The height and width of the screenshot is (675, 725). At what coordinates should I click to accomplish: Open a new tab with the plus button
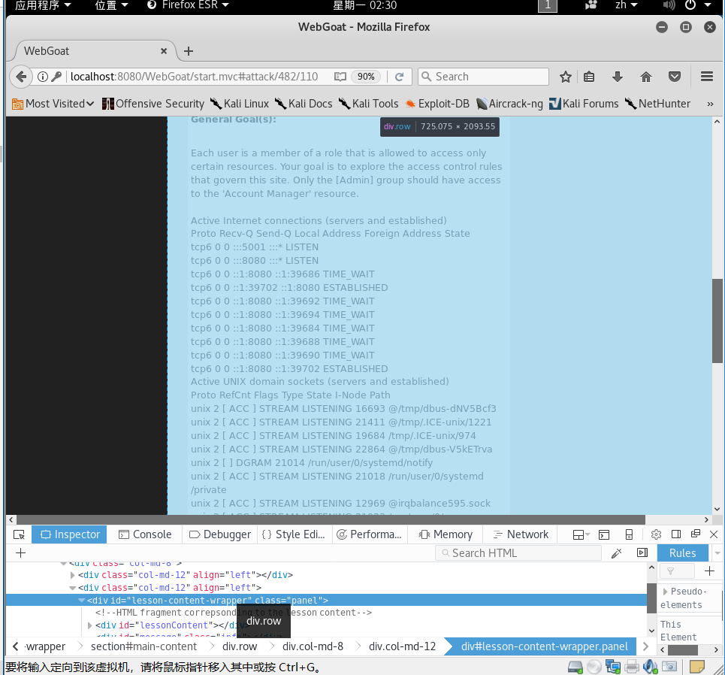188,51
